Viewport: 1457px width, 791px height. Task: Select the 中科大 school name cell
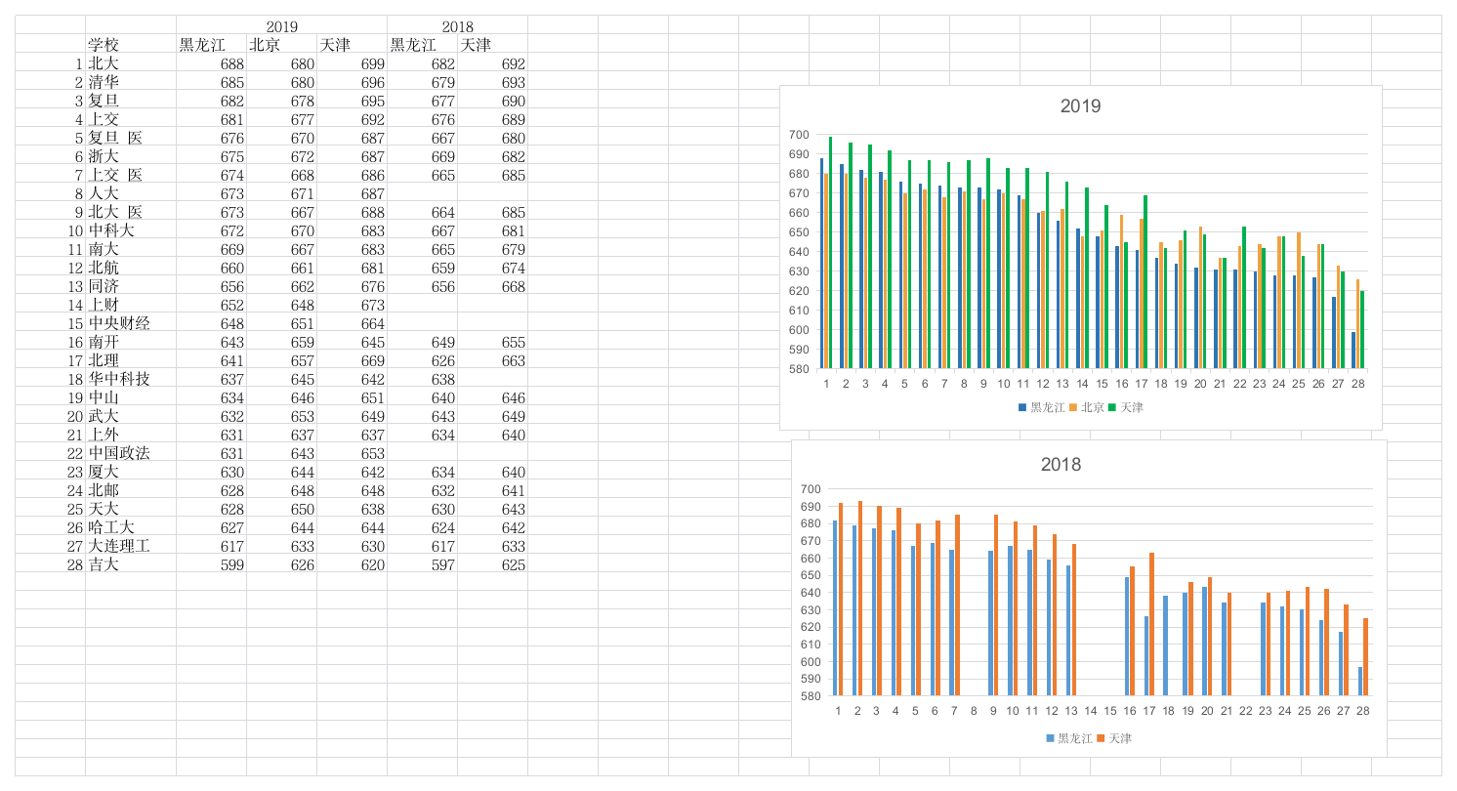point(131,230)
